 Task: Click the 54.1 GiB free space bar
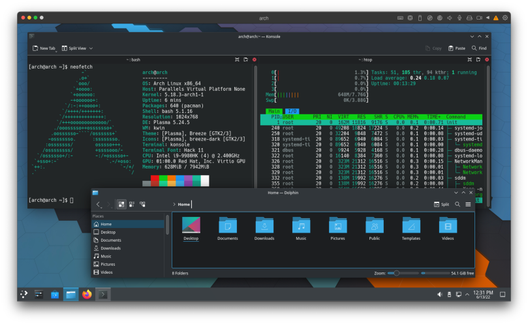[x=435, y=274]
